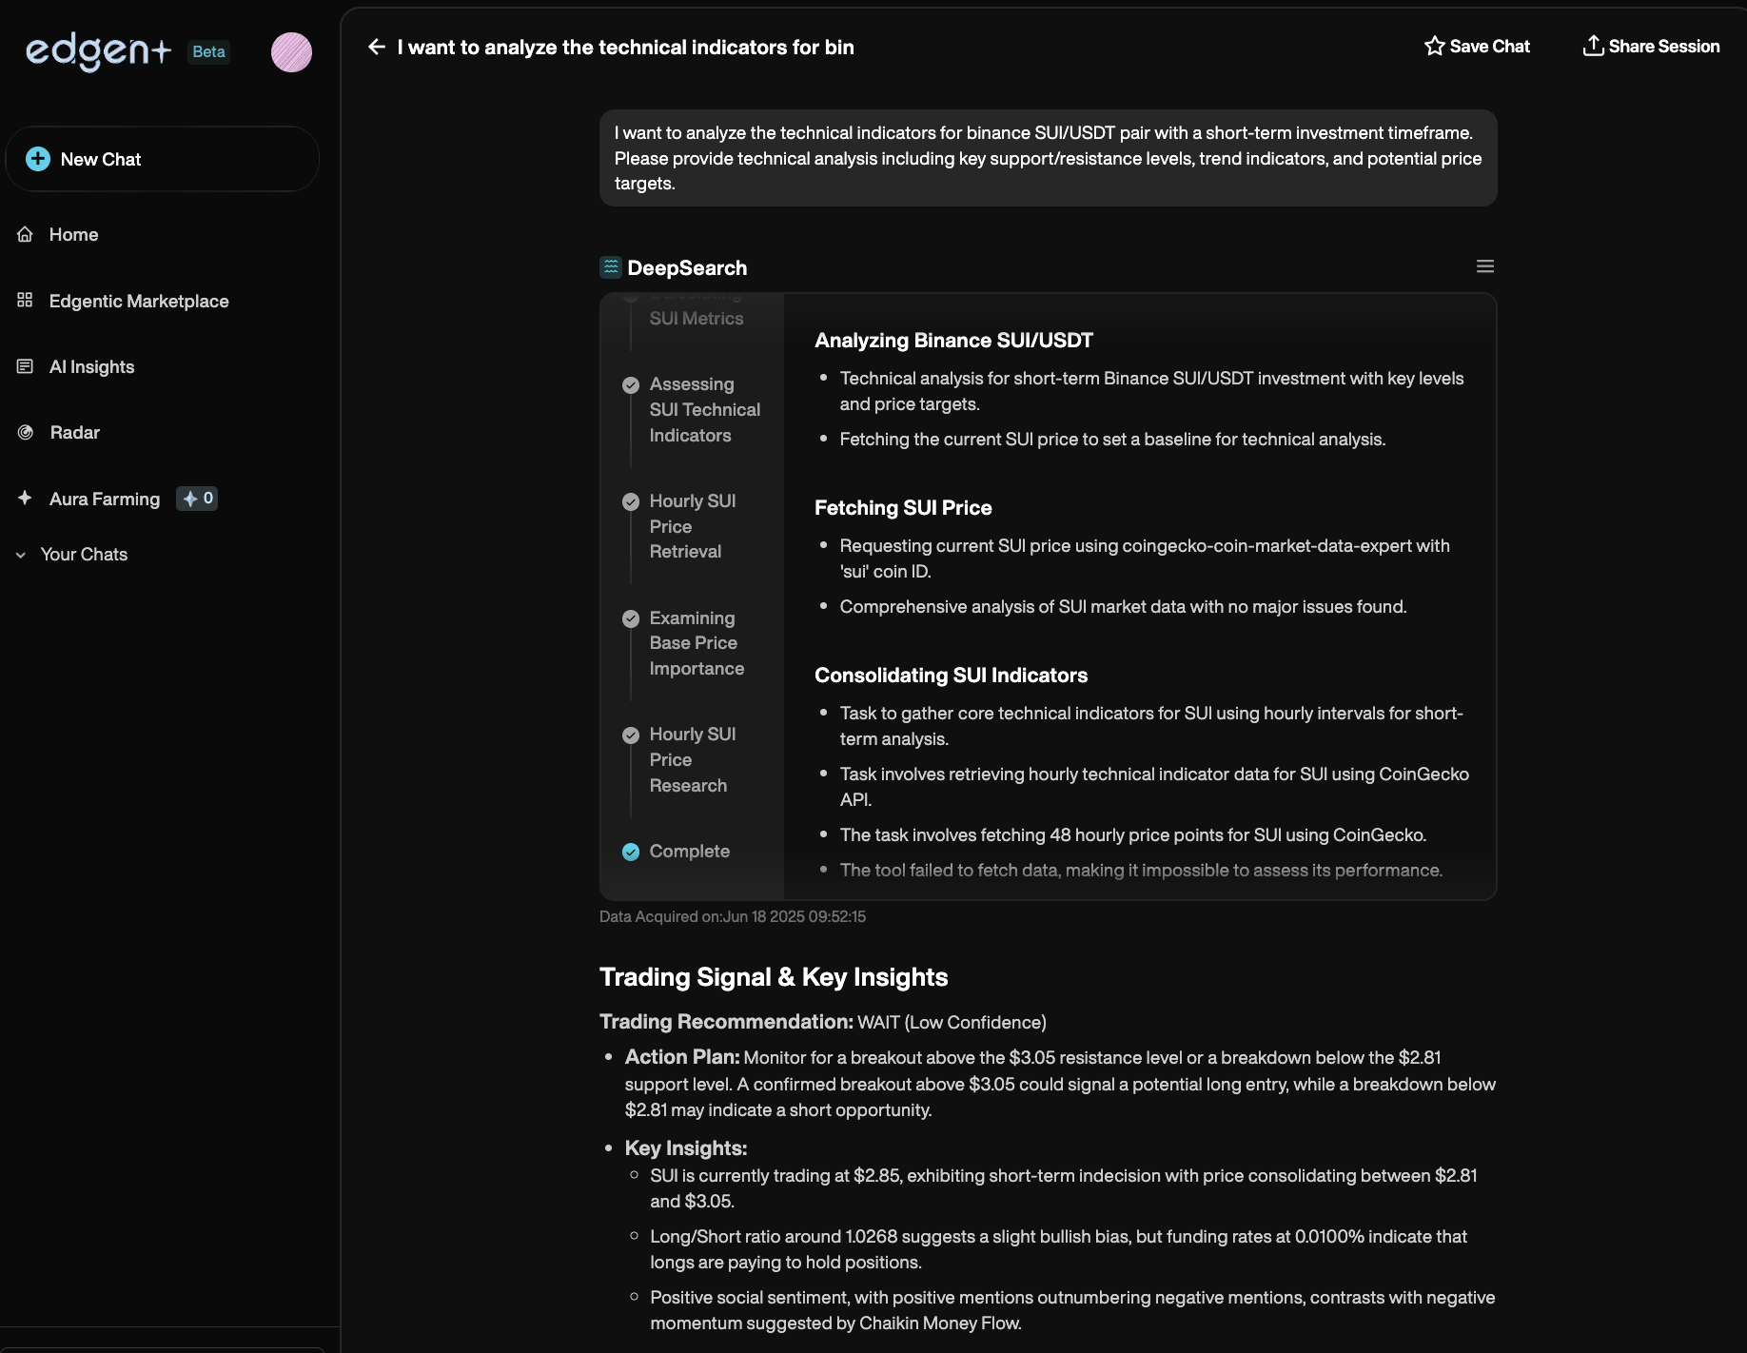Click the Aura Farming sparkle icon
Screen dimensions: 1747x1353
point(26,498)
